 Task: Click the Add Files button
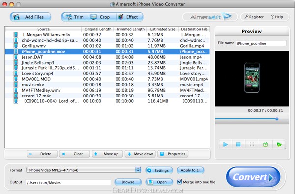(x=30, y=17)
